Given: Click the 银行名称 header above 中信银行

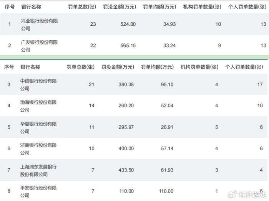Looking at the screenshot, I should point(30,67).
